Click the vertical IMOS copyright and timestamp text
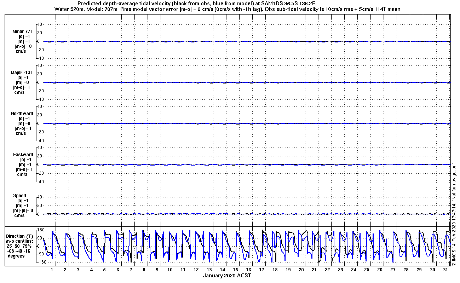Screen dimensions: 460x283 [x=454, y=214]
